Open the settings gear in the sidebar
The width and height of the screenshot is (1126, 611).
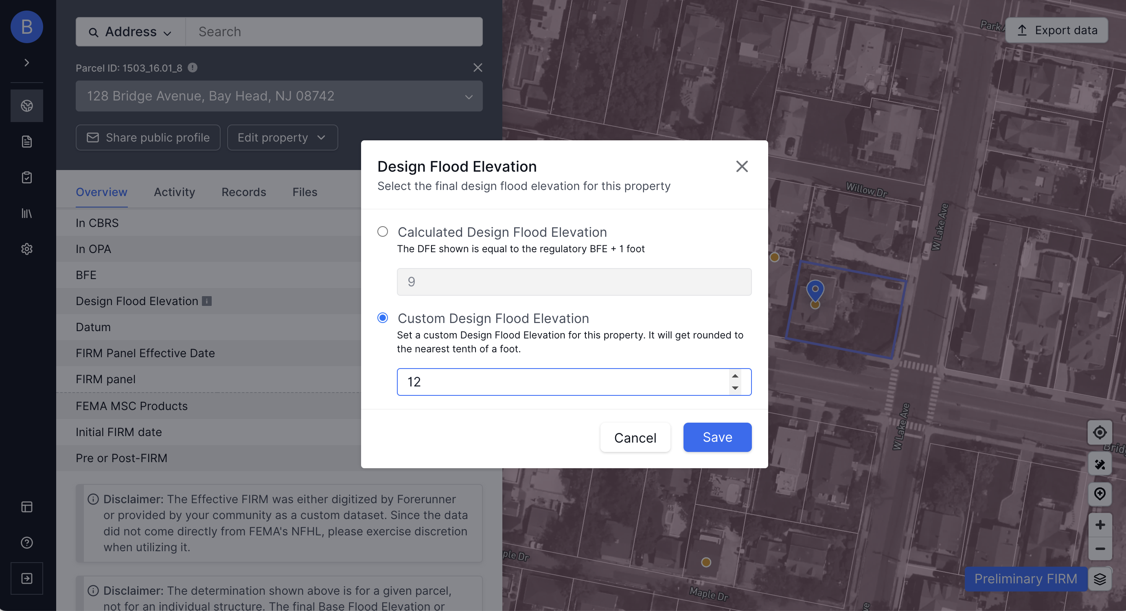(26, 249)
